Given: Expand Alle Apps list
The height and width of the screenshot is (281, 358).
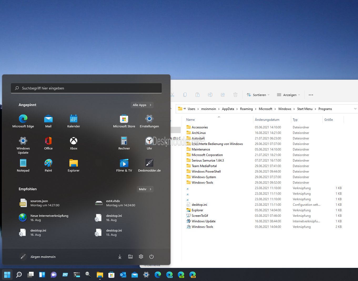Looking at the screenshot, I should point(142,105).
